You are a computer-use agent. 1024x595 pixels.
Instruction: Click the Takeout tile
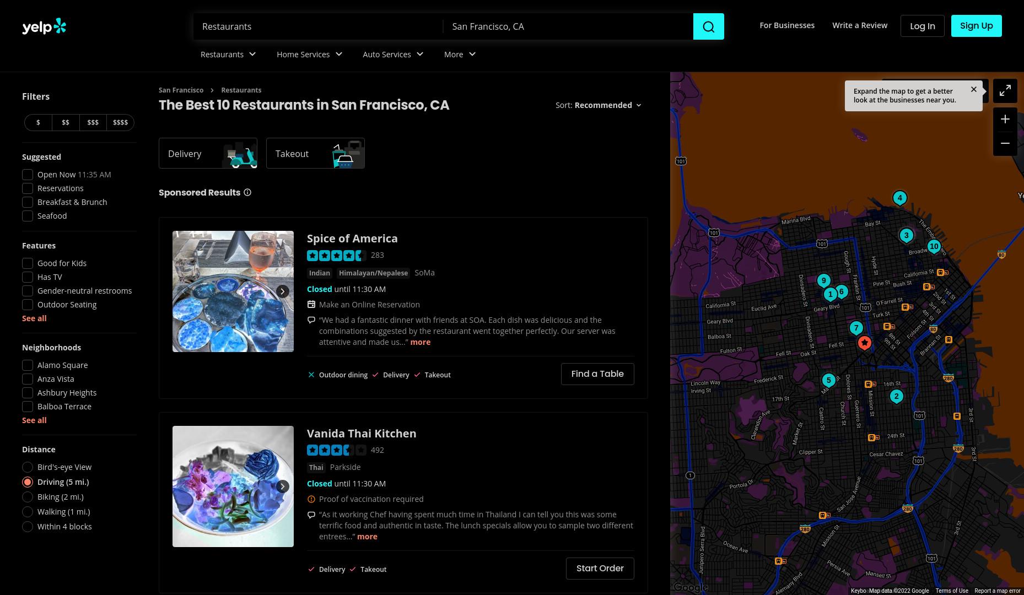[315, 153]
